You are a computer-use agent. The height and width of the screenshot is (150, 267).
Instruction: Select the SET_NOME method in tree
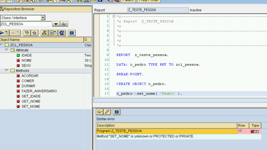coord(31,106)
